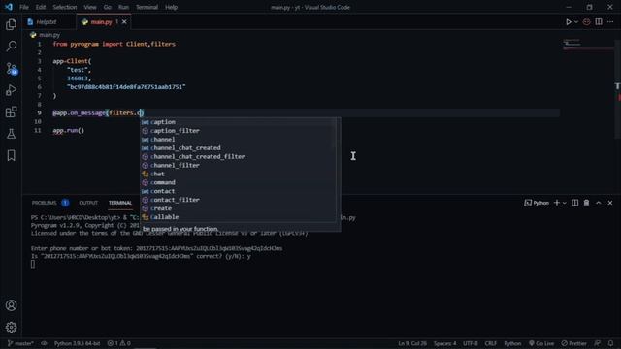Image resolution: width=621 pixels, height=349 pixels.
Task: Select Python 3.9.3 64-bit interpreter status
Action: tap(77, 343)
